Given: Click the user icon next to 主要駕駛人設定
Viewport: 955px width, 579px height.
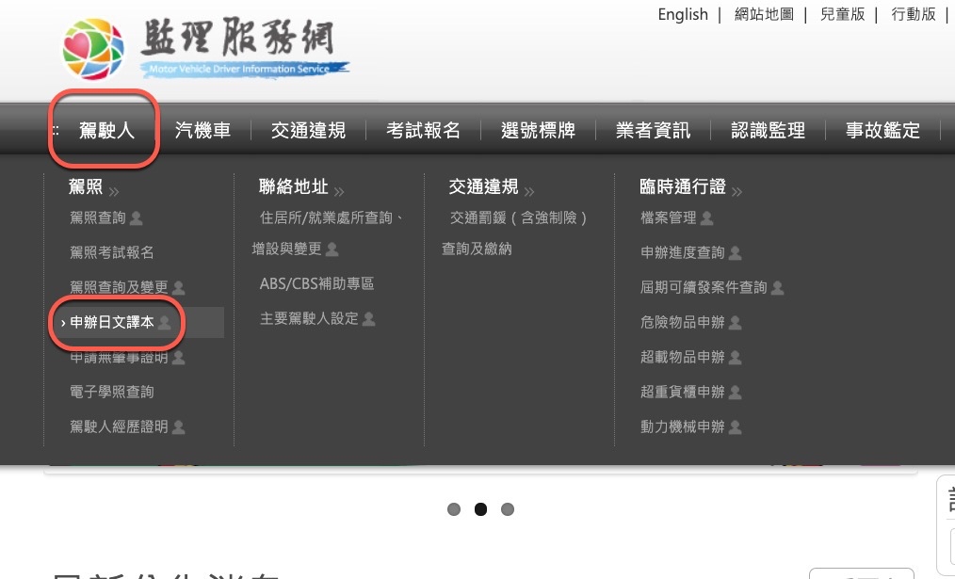Looking at the screenshot, I should [369, 319].
